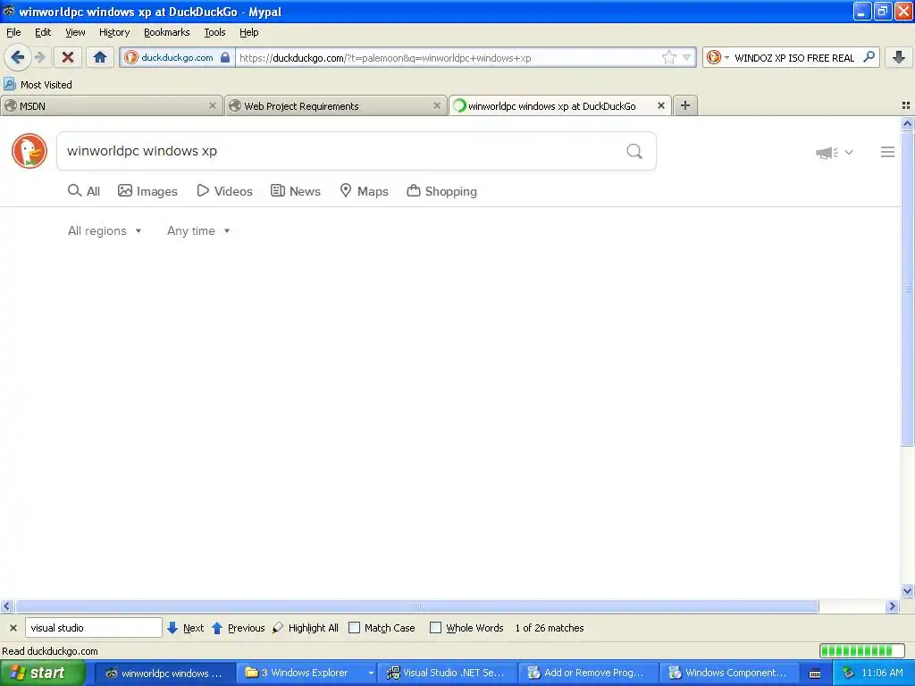915x686 pixels.
Task: Click the page loading progress bar
Action: point(862,650)
